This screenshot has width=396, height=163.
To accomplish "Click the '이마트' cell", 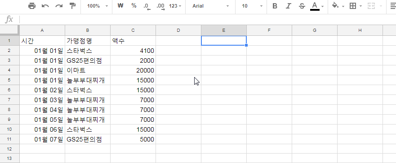I will point(88,70).
